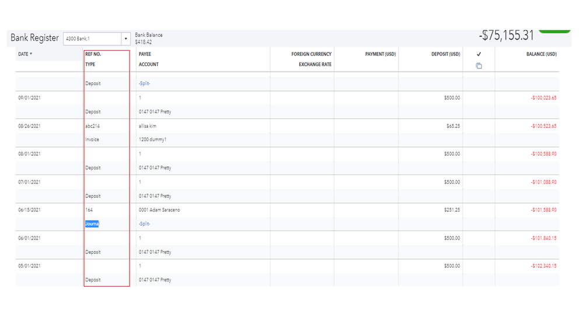The width and height of the screenshot is (583, 328).
Task: Select the 09/01/2021 deposit row date
Action: tap(29, 97)
